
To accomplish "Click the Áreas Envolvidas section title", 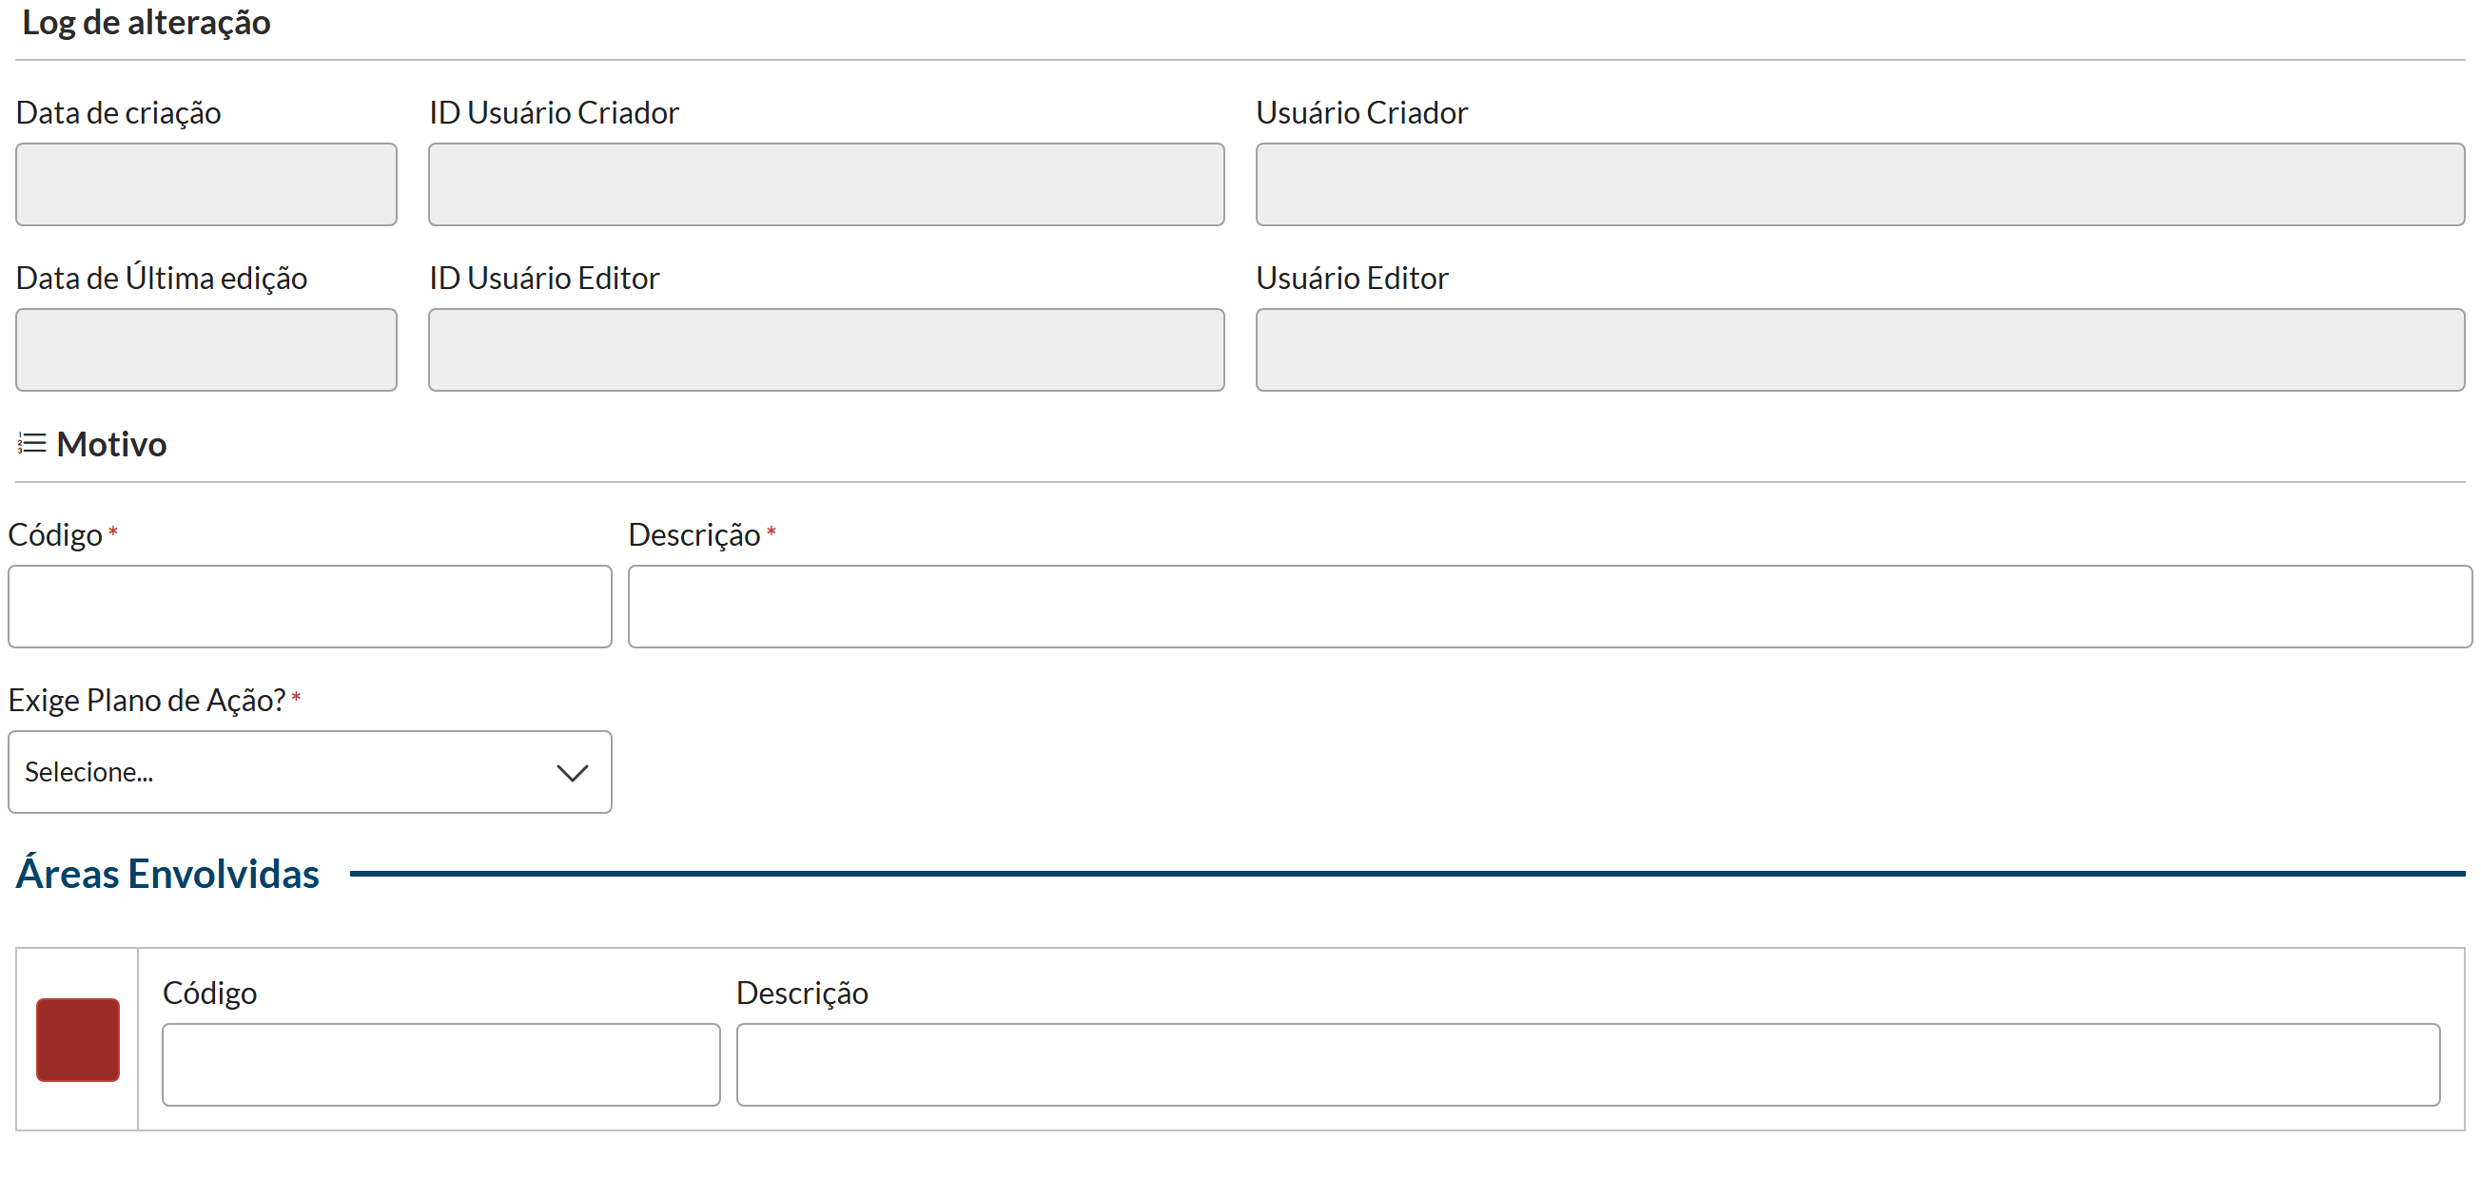I will tap(167, 873).
